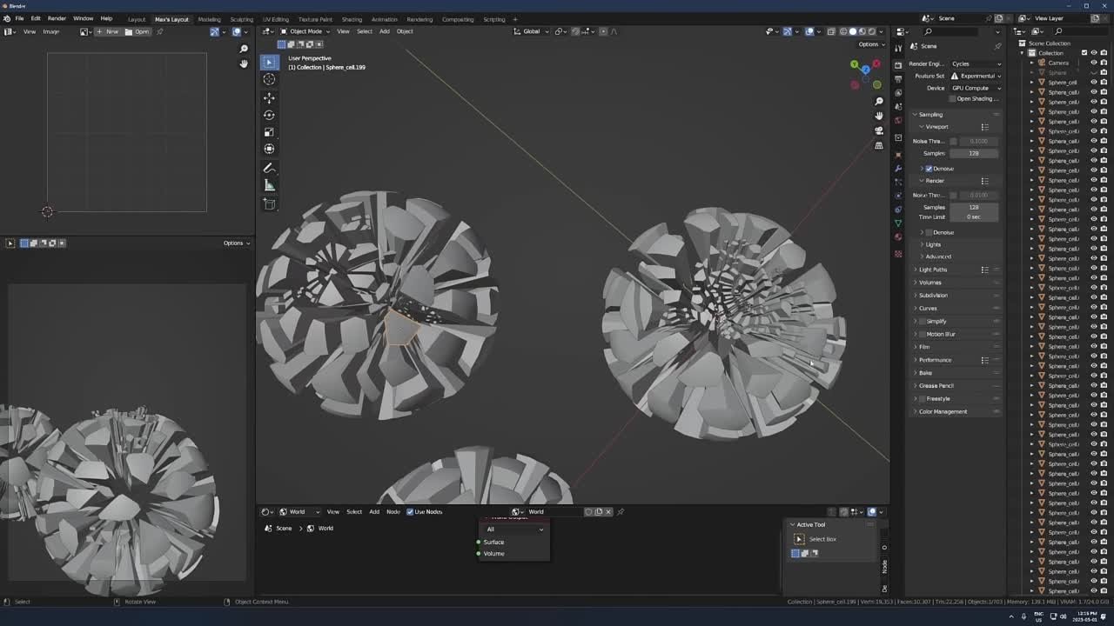Choose the Annotate pencil tool
The width and height of the screenshot is (1114, 626).
(x=269, y=168)
